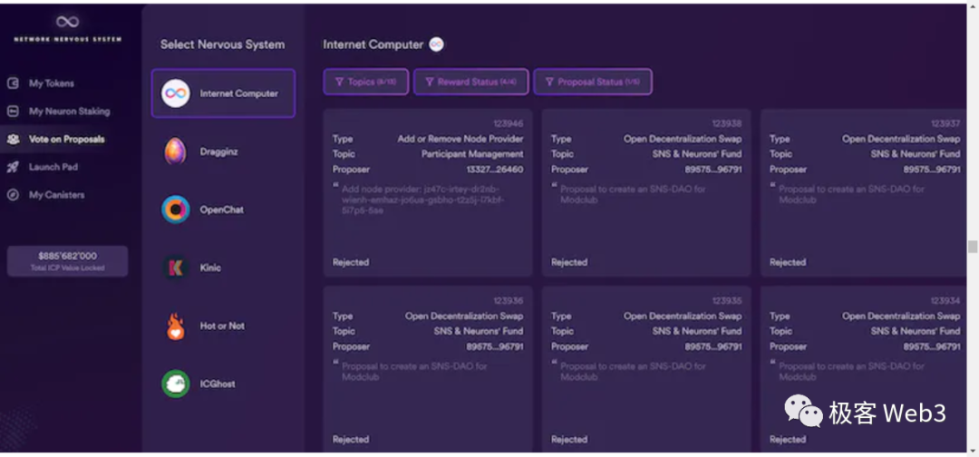
Task: Open the My Neuron Staking page
Action: pyautogui.click(x=69, y=112)
